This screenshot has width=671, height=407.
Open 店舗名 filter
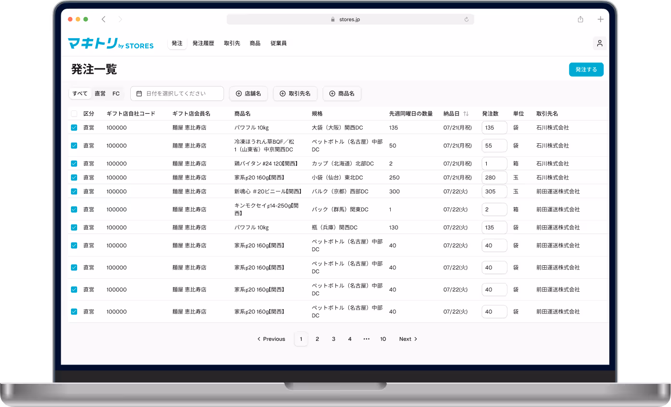pos(248,94)
